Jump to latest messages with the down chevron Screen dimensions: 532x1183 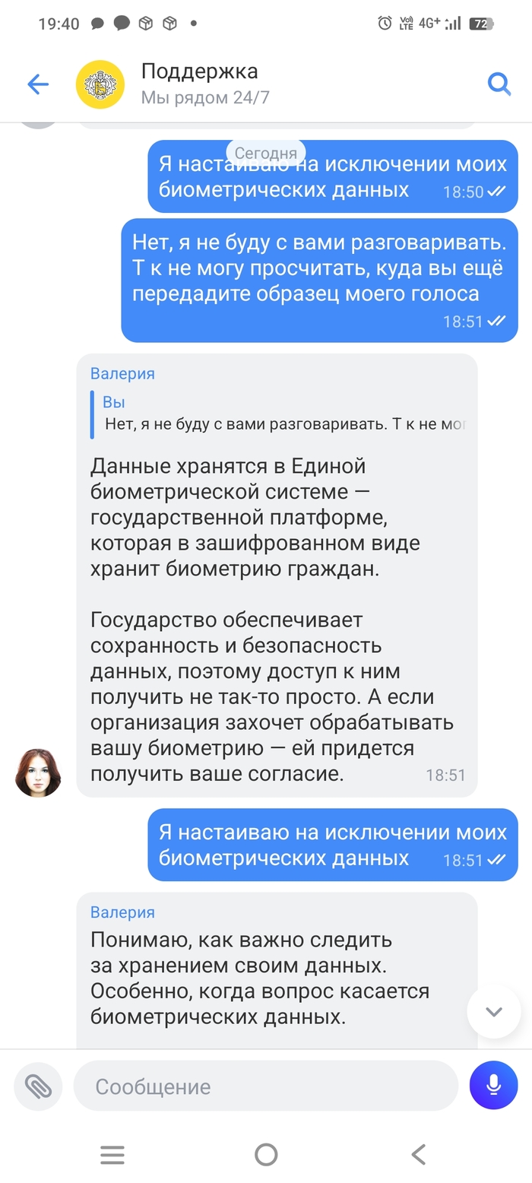pos(494,1011)
